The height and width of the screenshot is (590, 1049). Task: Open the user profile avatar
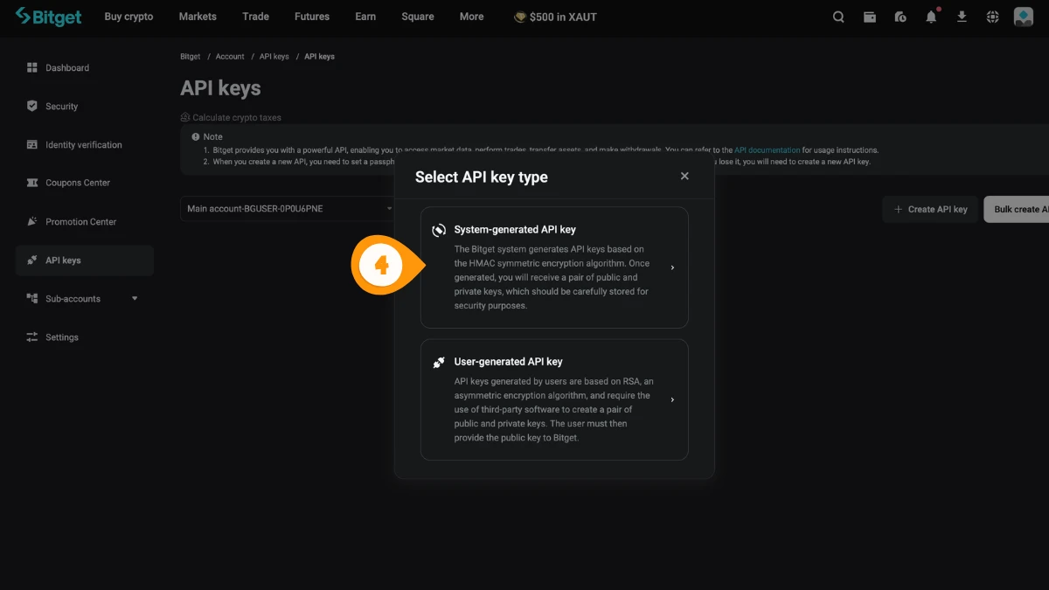click(1024, 17)
